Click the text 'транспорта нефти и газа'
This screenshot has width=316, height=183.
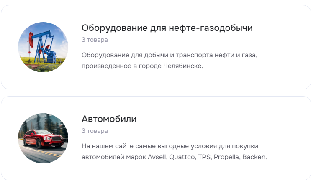pos(216,55)
